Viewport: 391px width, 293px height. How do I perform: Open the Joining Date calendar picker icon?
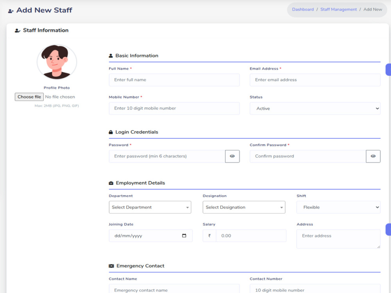pos(184,236)
